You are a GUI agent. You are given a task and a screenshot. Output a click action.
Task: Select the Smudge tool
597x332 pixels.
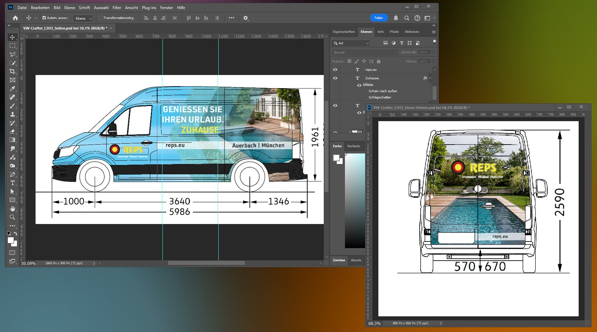tap(12, 149)
